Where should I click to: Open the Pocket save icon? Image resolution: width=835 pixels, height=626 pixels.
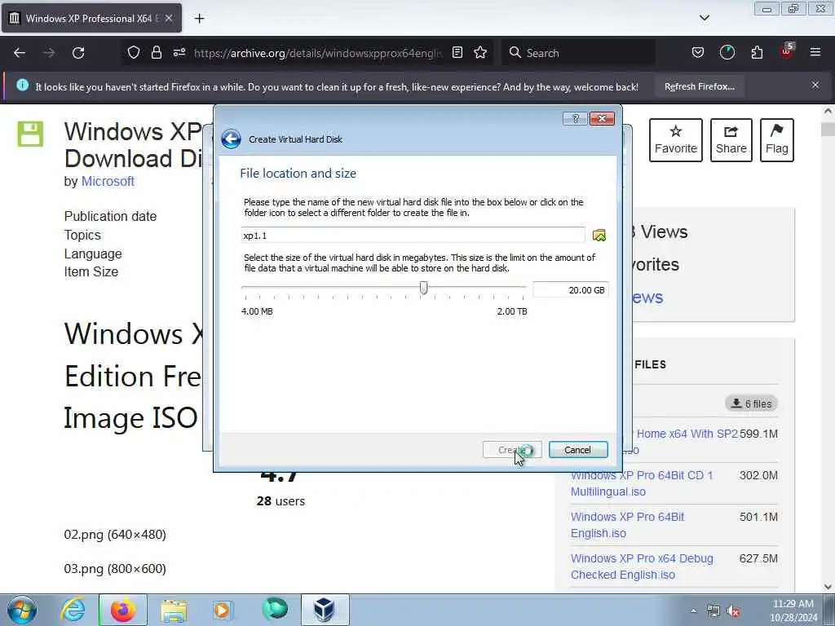[x=698, y=52]
